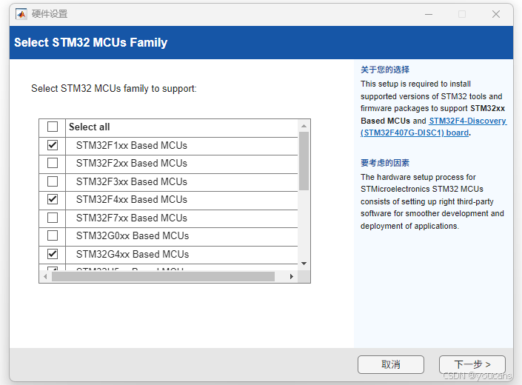Enable STM32F7xx Based MCUs checkbox

click(x=53, y=218)
